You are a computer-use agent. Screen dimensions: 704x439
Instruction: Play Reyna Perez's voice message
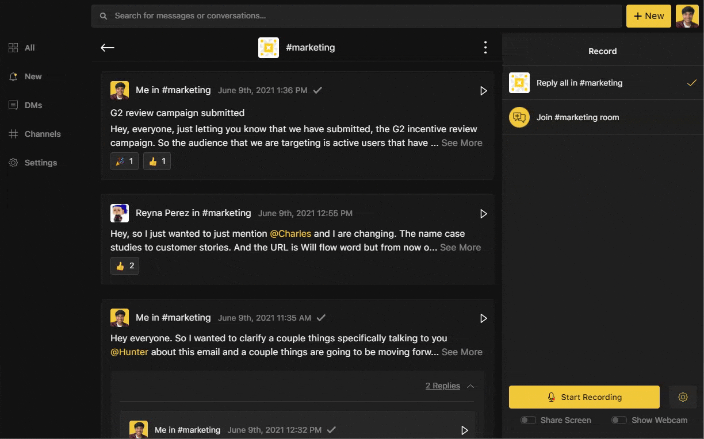tap(484, 214)
